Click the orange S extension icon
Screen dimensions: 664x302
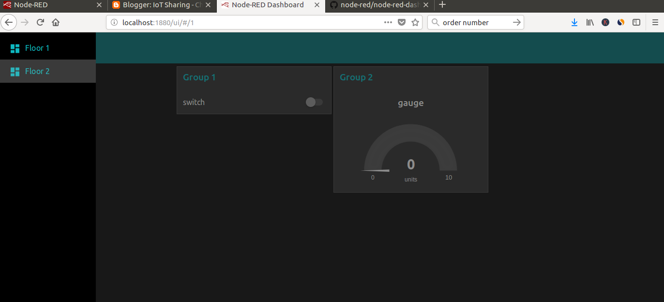coord(621,22)
